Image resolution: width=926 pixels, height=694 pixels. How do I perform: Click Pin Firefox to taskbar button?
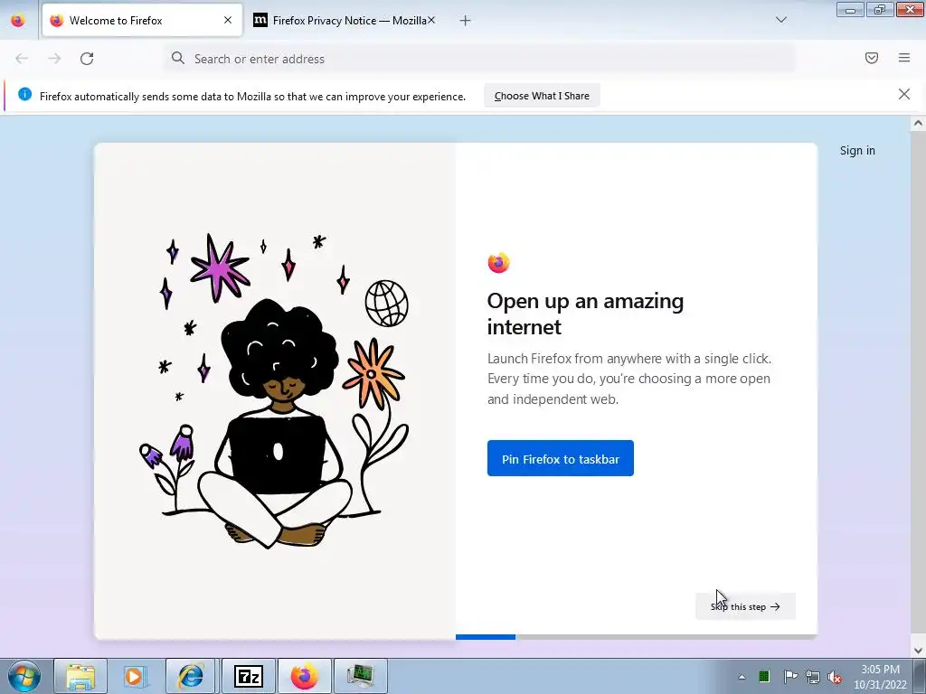coord(561,458)
